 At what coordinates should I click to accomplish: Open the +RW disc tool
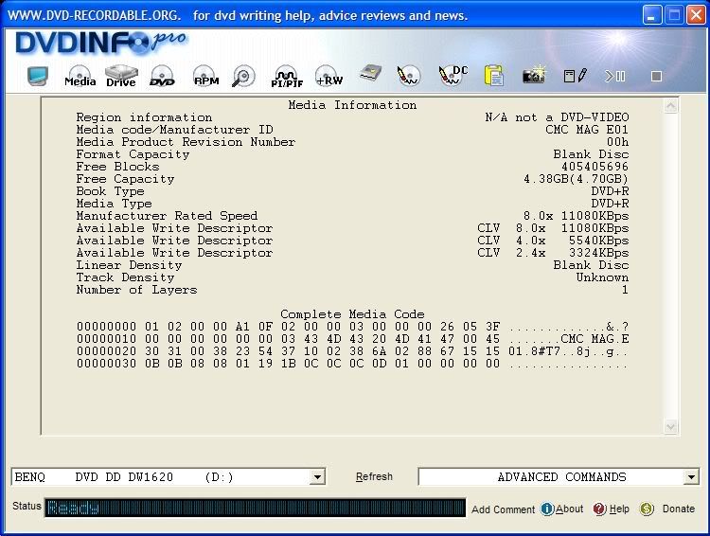[329, 76]
